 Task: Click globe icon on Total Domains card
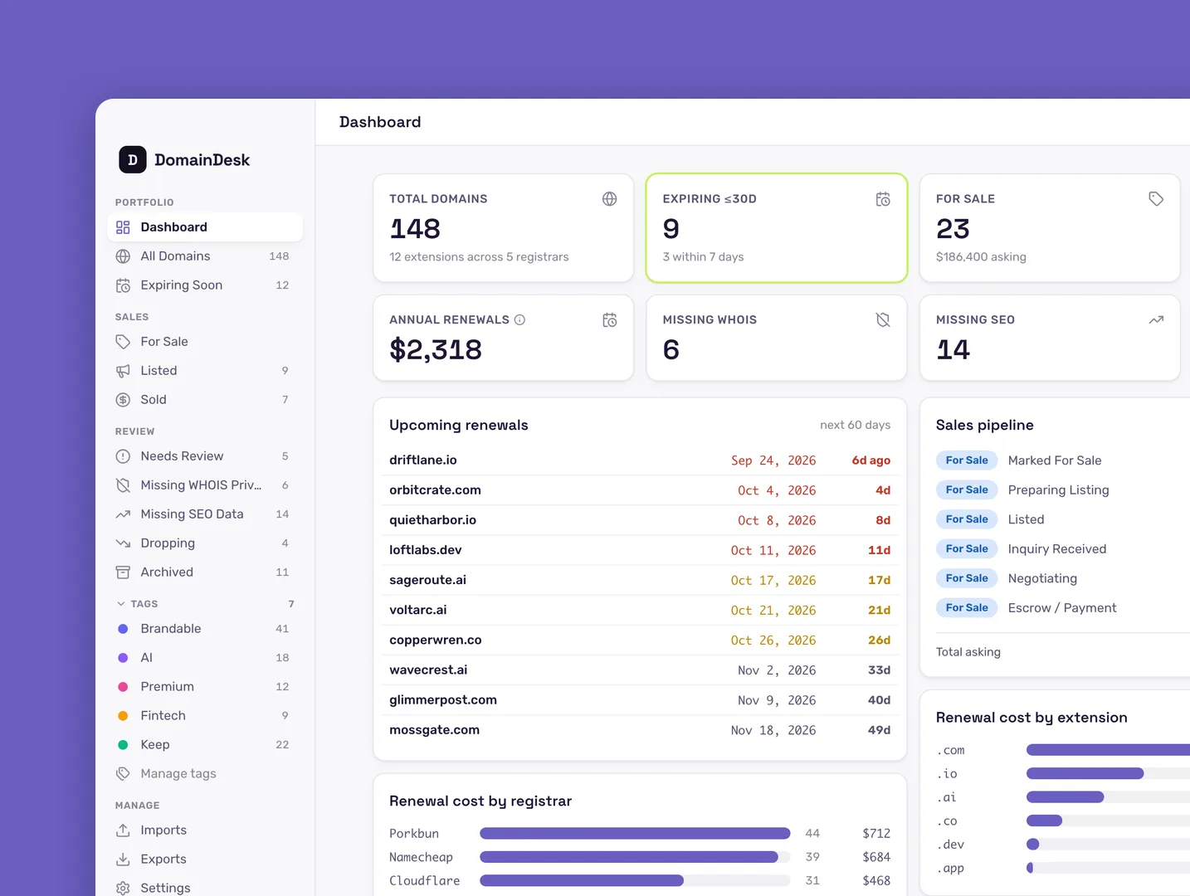(609, 199)
